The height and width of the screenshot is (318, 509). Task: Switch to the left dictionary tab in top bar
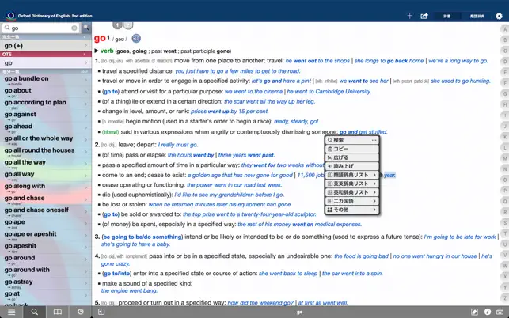(447, 16)
